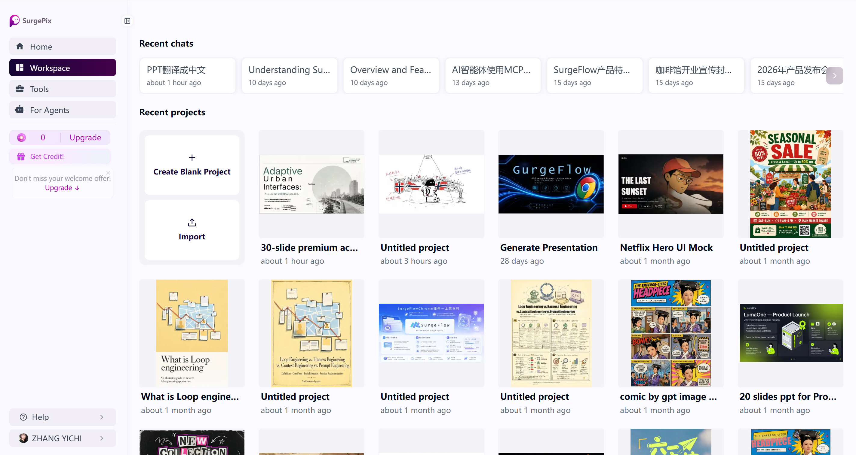This screenshot has height=455, width=856.
Task: Open the Adaptive Urban Interfaces project thumbnail
Action: click(x=311, y=184)
